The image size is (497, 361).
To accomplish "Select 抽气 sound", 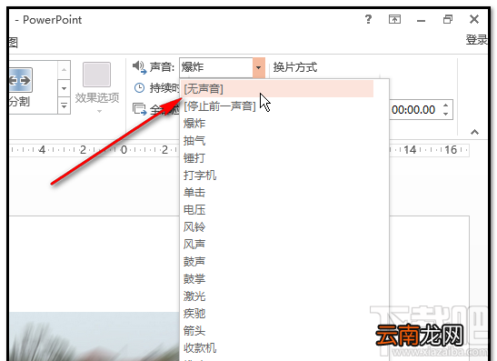I will click(x=278, y=141).
